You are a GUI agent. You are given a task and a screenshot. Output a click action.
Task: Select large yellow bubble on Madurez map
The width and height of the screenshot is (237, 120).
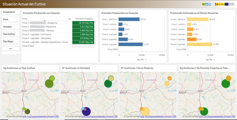point(145,111)
